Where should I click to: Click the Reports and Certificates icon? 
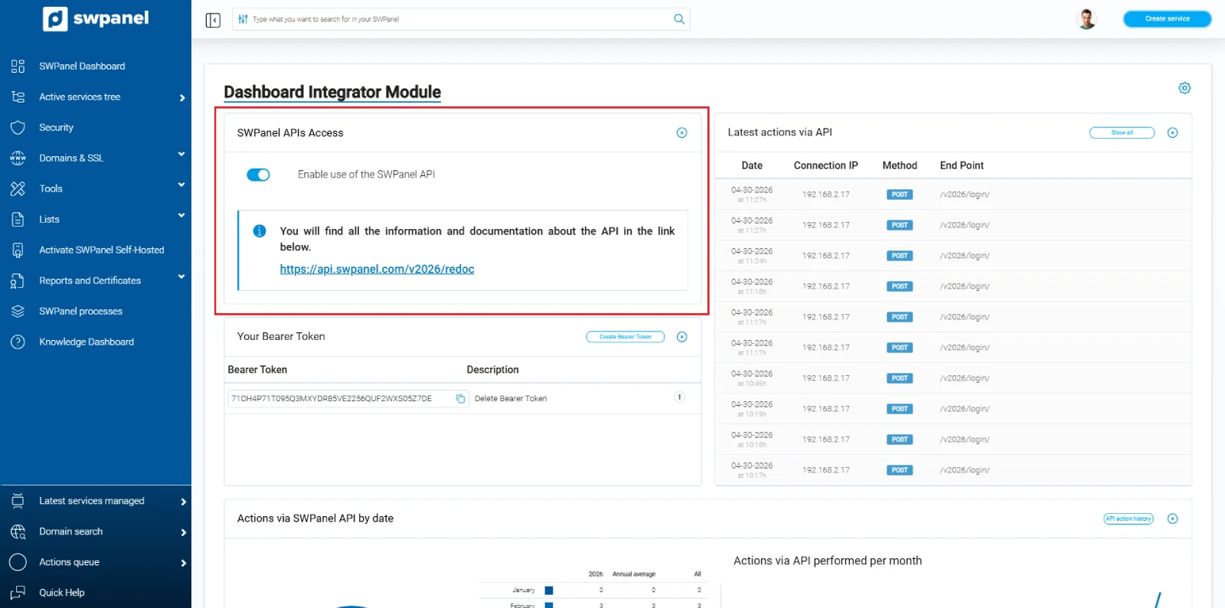point(18,281)
